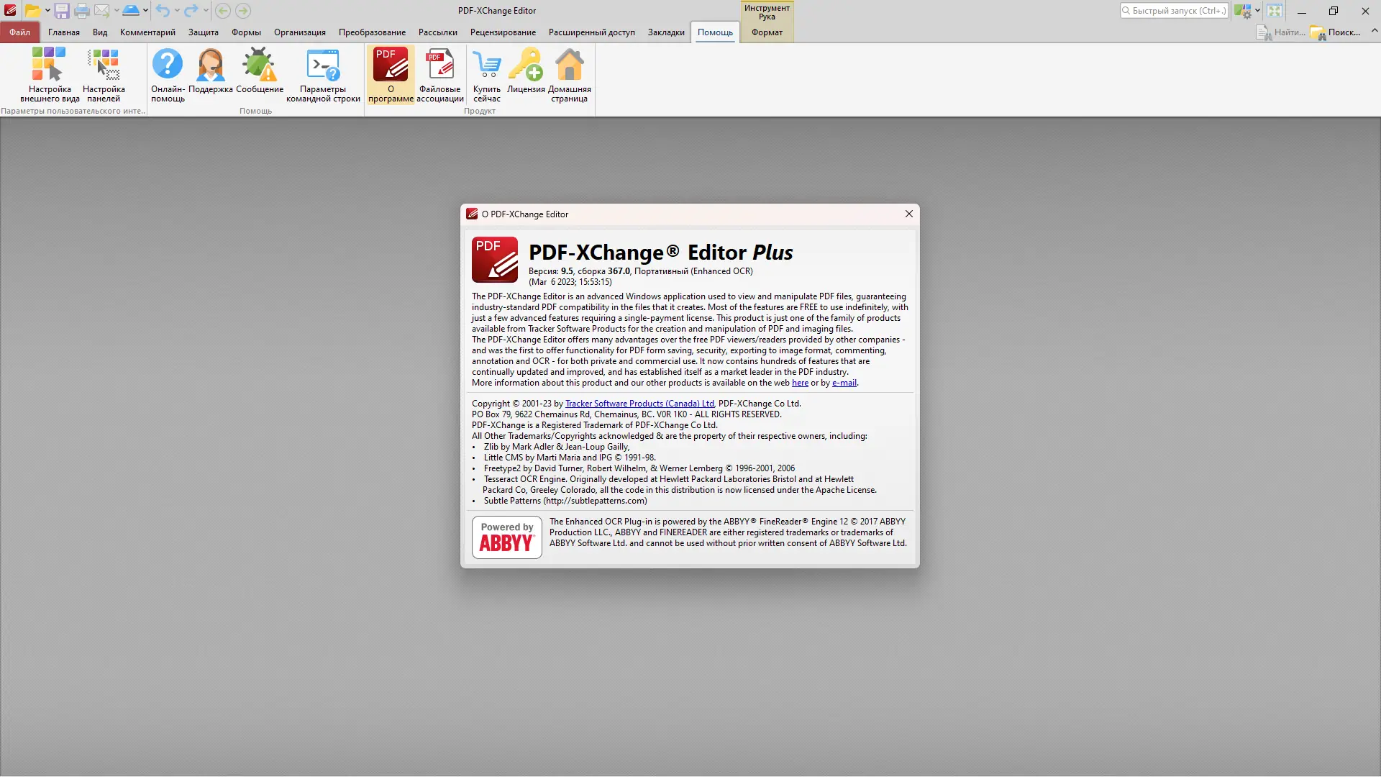Switch to the Комментарий tab
This screenshot has width=1381, height=777.
(147, 32)
